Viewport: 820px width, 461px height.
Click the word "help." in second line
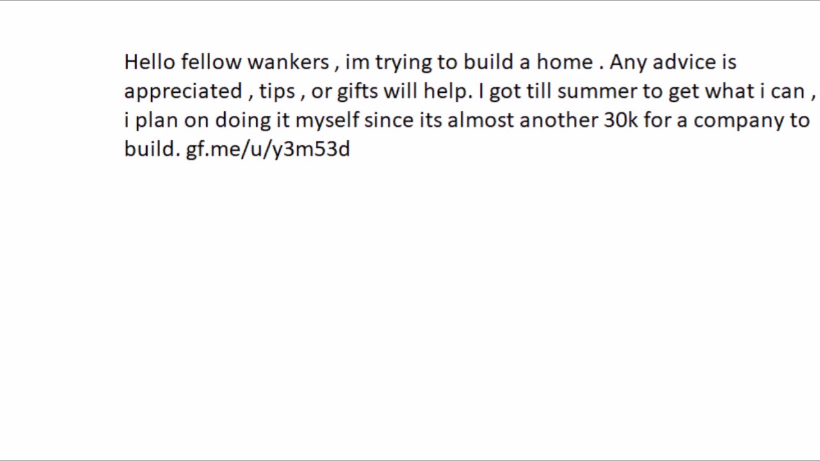(447, 92)
